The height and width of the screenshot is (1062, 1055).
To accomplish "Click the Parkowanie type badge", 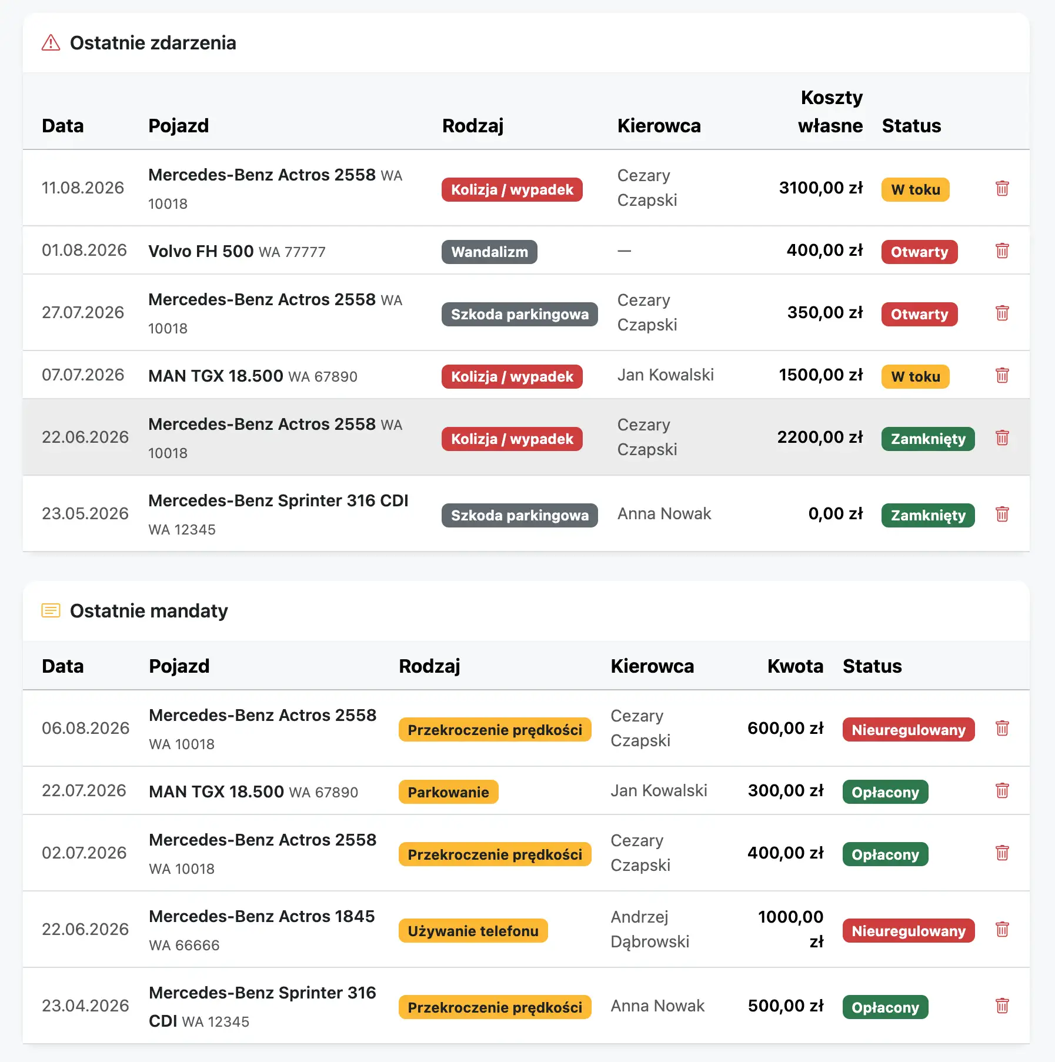I will pos(448,792).
